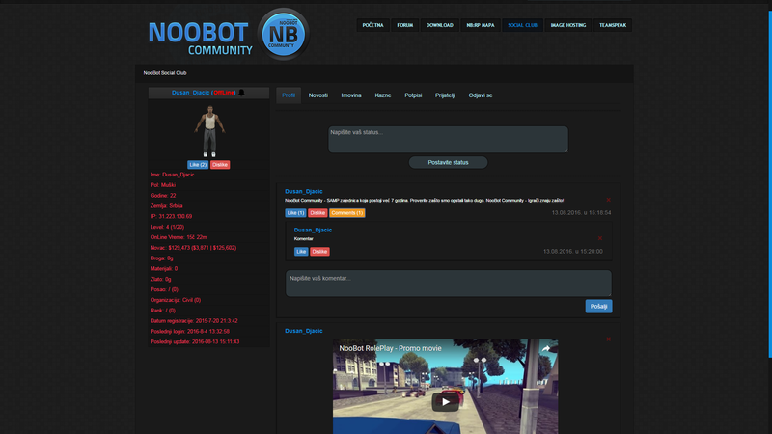772x434 pixels.
Task: Click the bell icon next to Offline status
Action: 241,93
